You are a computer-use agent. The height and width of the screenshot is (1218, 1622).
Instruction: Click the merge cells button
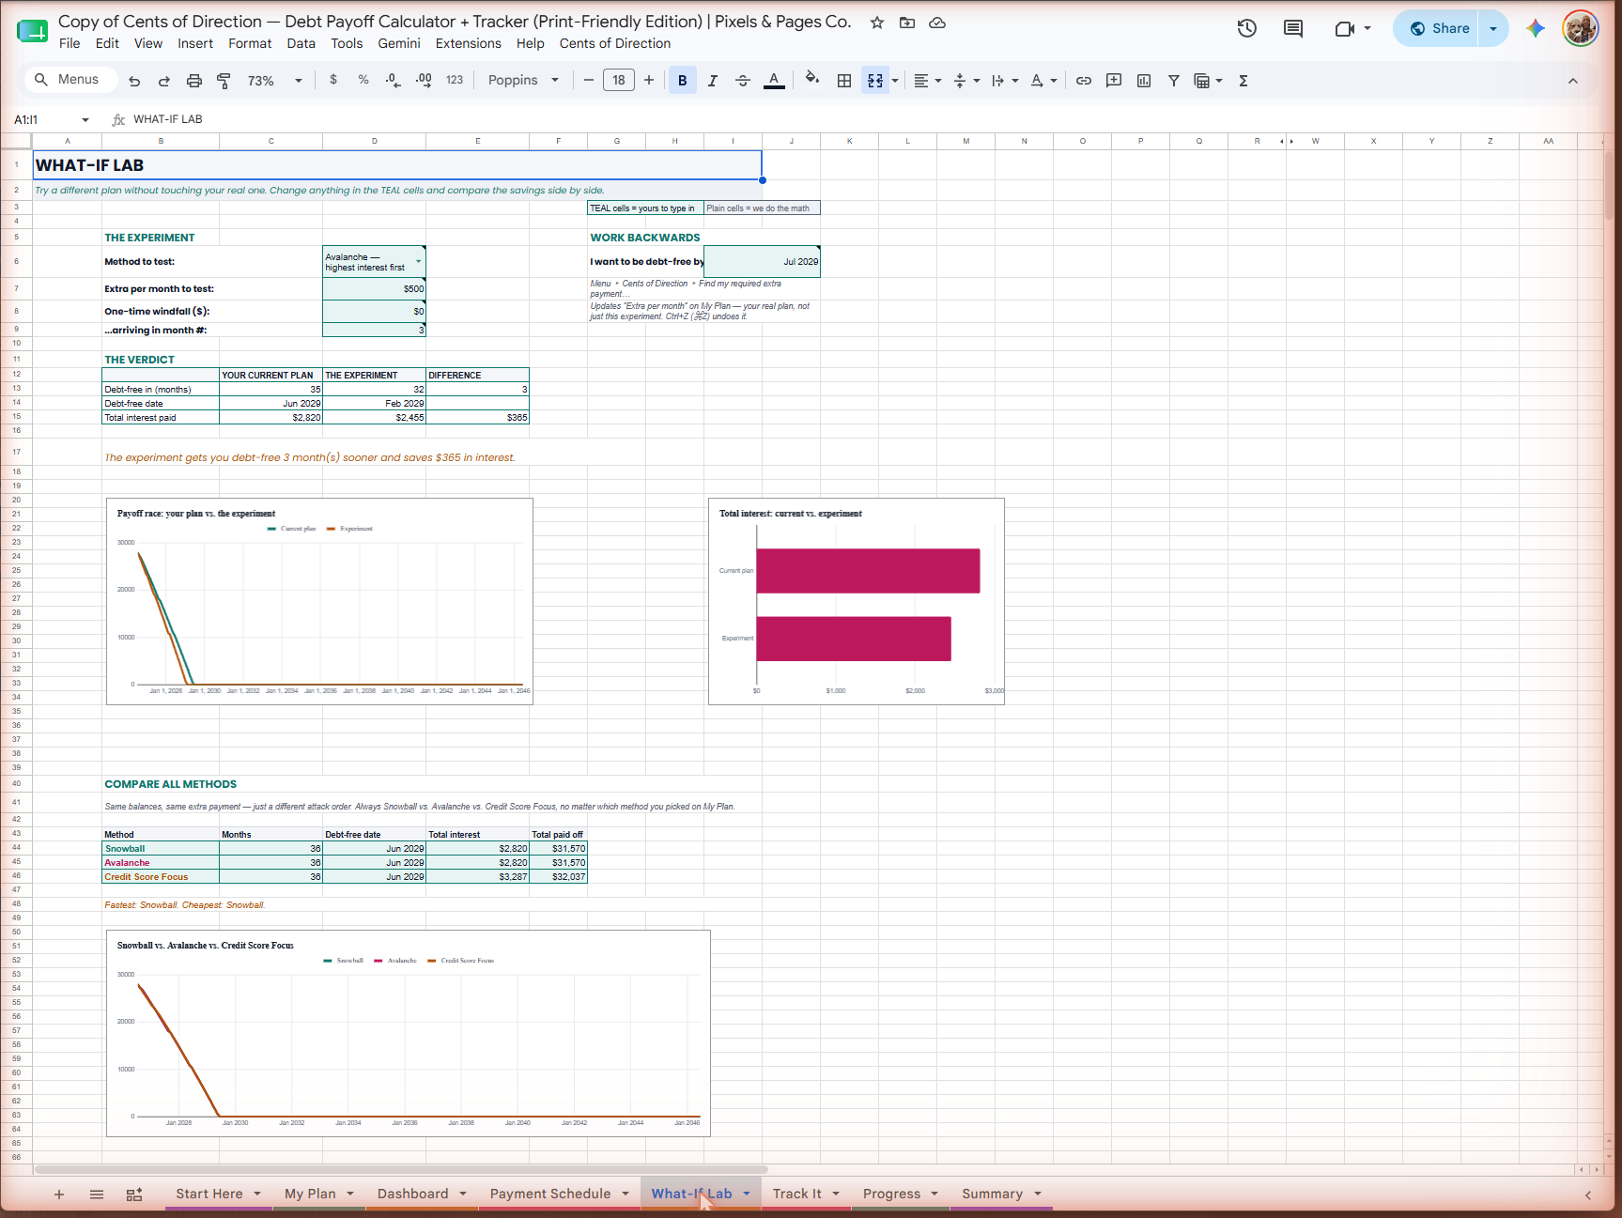coord(875,81)
